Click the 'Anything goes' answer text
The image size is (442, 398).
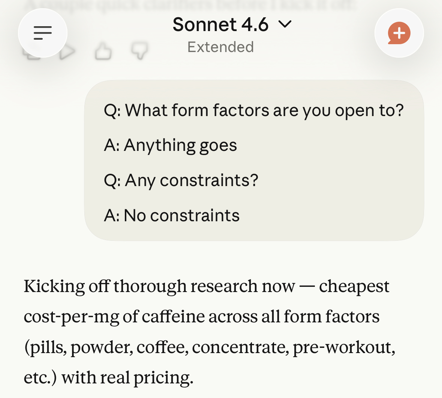tap(171, 145)
